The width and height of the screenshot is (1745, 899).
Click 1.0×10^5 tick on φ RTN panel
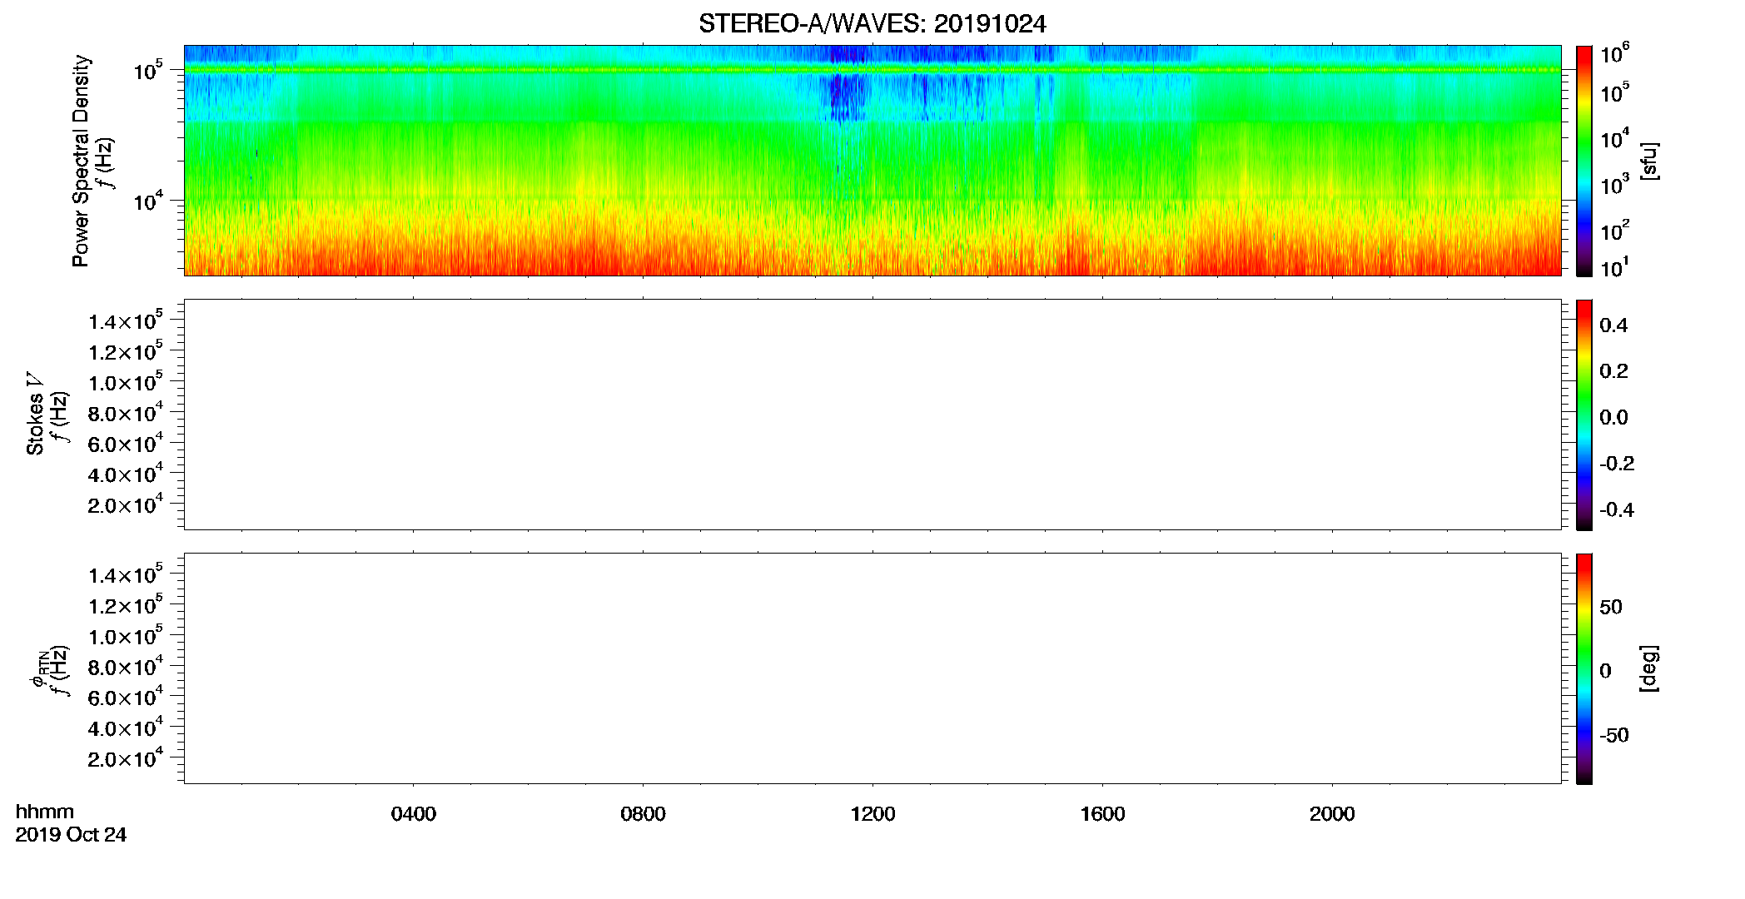tap(126, 635)
